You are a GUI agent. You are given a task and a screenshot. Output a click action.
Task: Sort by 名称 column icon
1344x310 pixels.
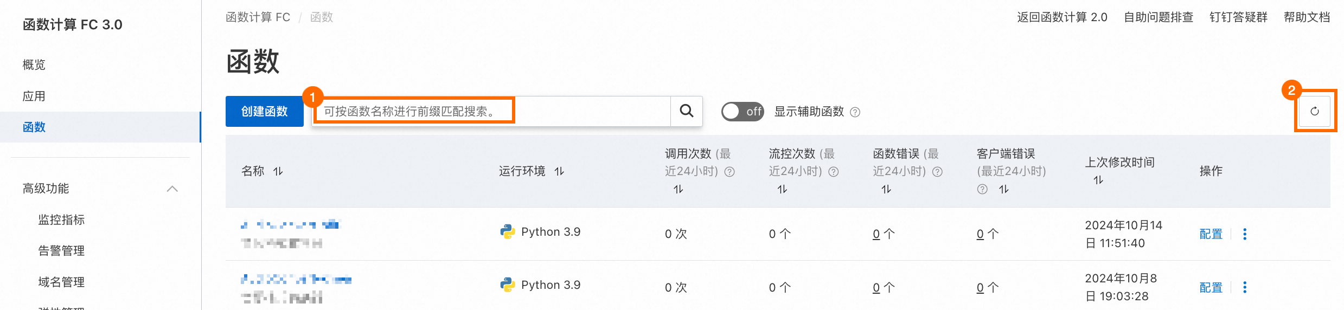coord(278,171)
